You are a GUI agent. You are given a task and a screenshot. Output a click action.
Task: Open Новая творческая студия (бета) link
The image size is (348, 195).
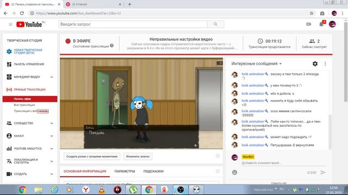coord(28,51)
